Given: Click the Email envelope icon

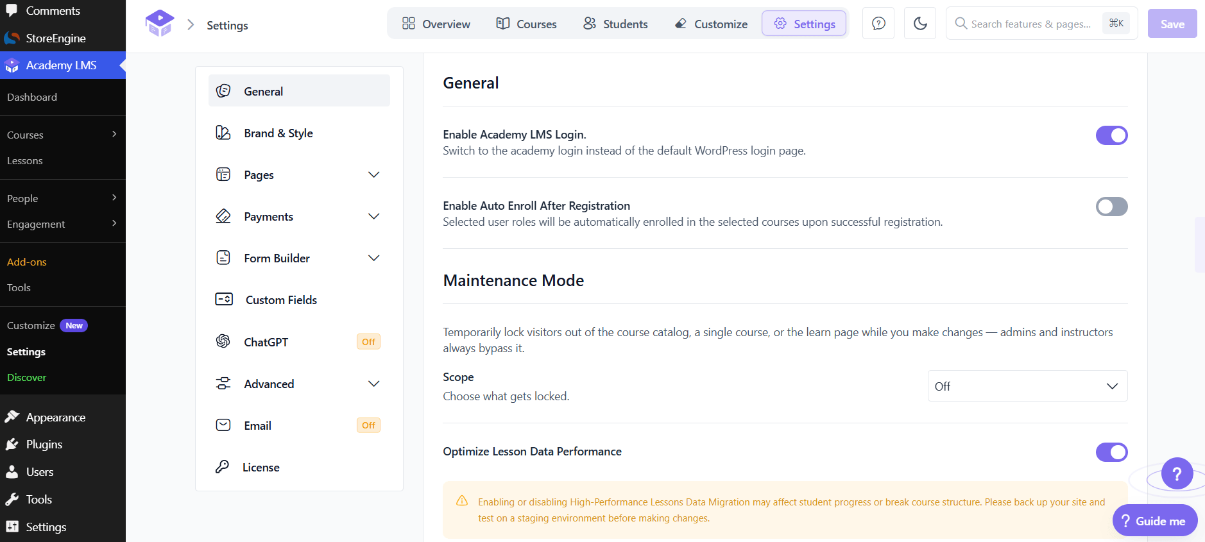Looking at the screenshot, I should point(223,425).
